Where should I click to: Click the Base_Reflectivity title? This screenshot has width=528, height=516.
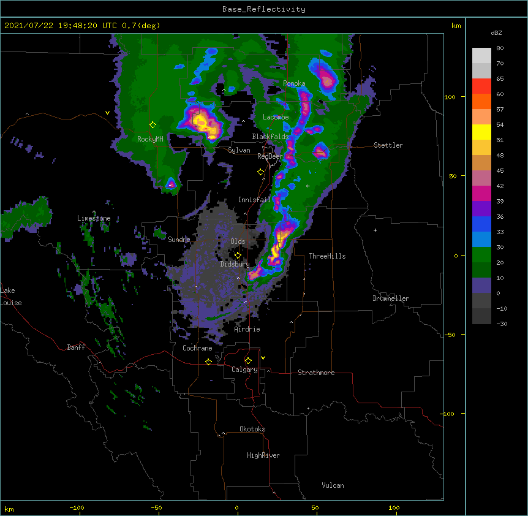(x=264, y=9)
